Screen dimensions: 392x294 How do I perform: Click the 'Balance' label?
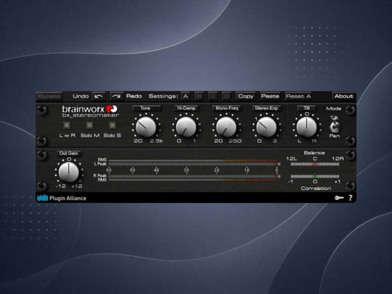click(x=314, y=153)
